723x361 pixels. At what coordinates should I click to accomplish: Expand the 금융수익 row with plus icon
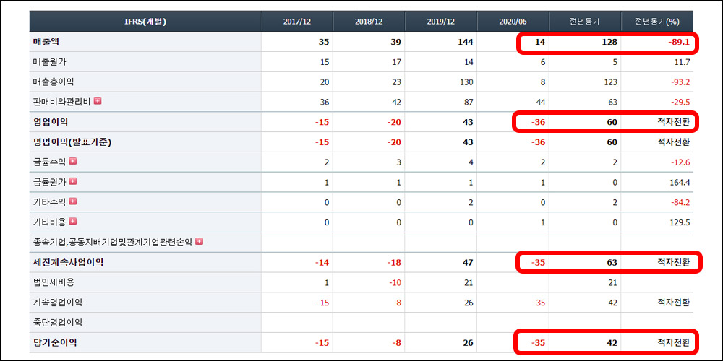pos(72,161)
